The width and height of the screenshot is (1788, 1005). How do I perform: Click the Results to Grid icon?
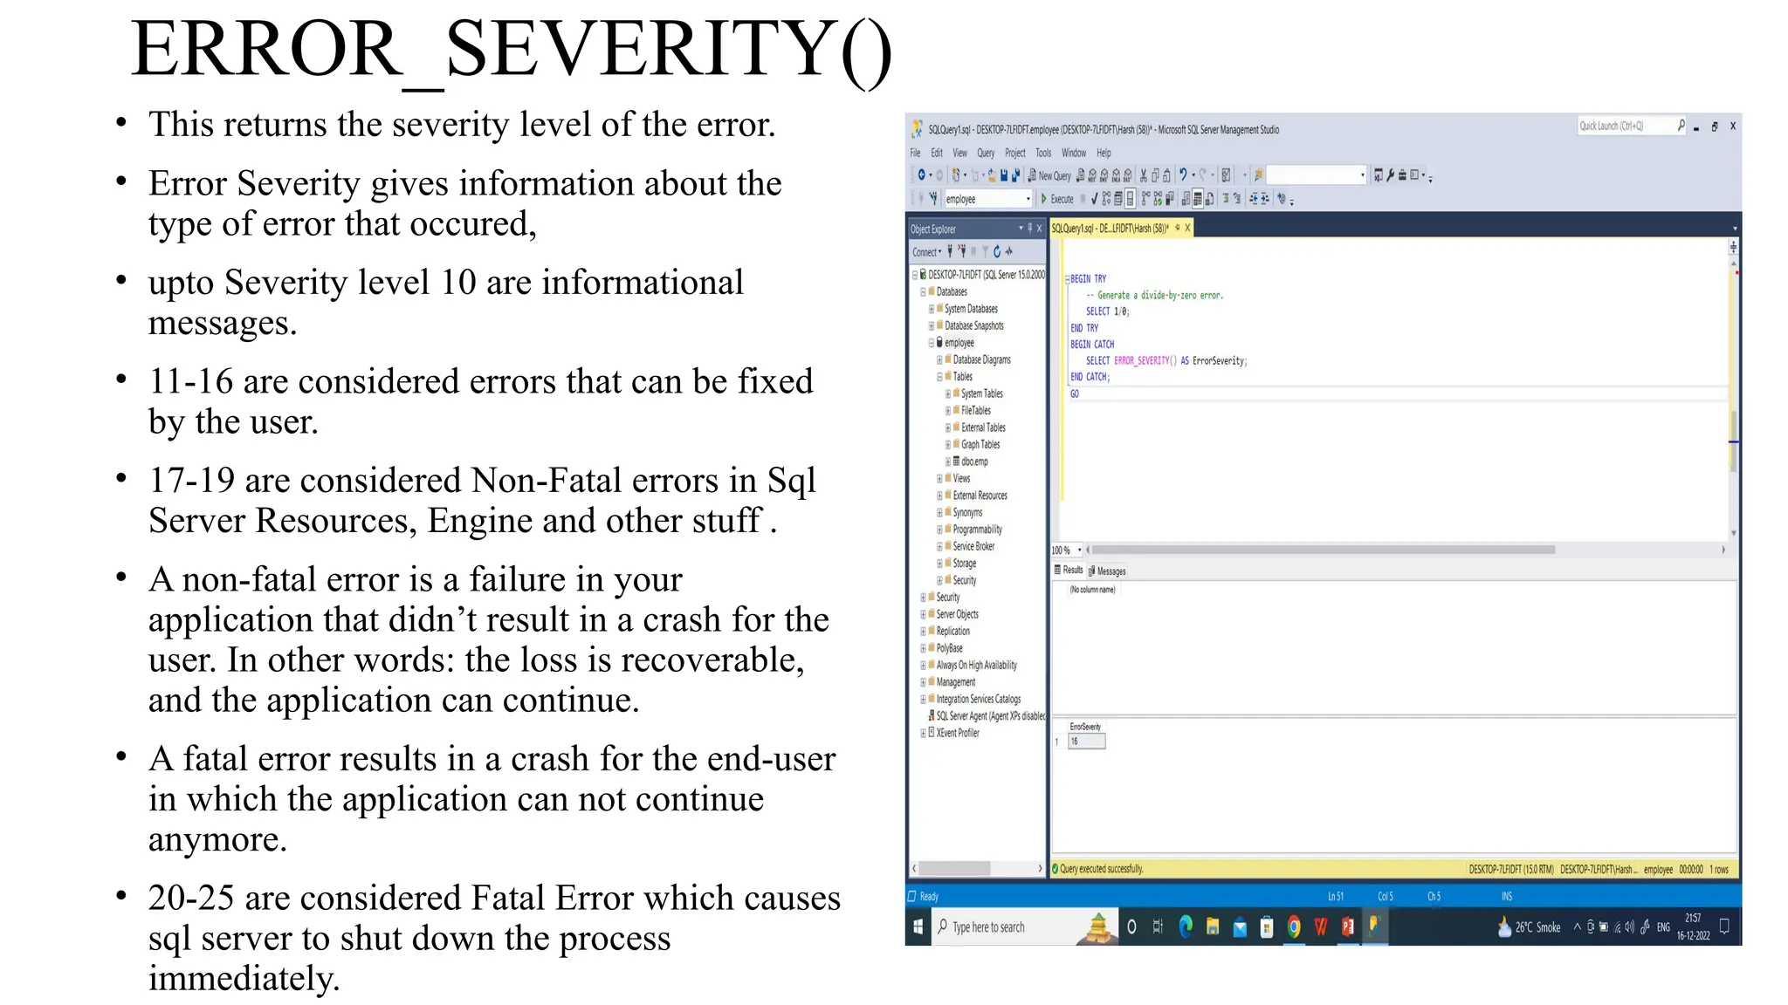(x=1199, y=199)
